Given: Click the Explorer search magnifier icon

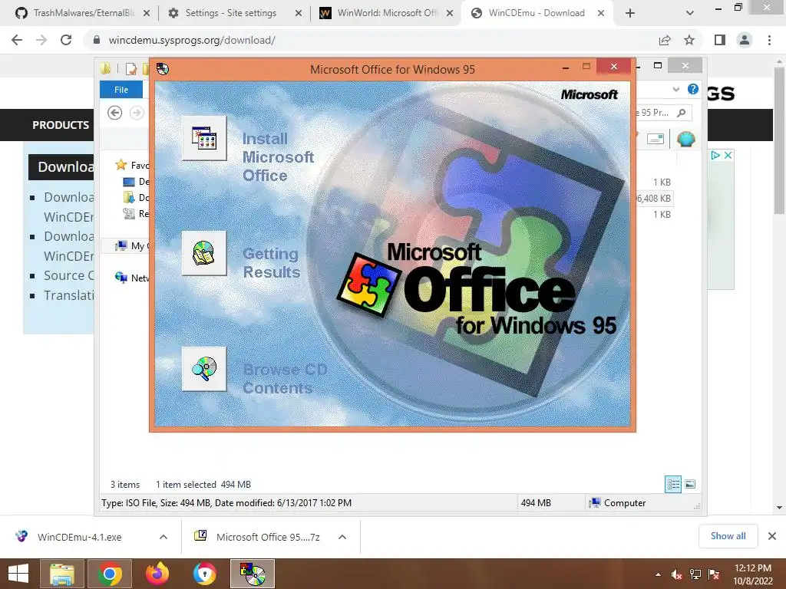Looking at the screenshot, I should [x=682, y=113].
